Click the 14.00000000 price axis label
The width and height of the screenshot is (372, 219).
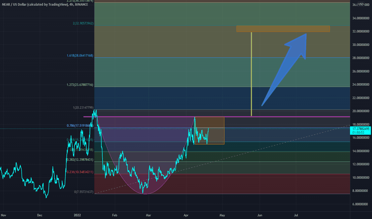pos(360,151)
